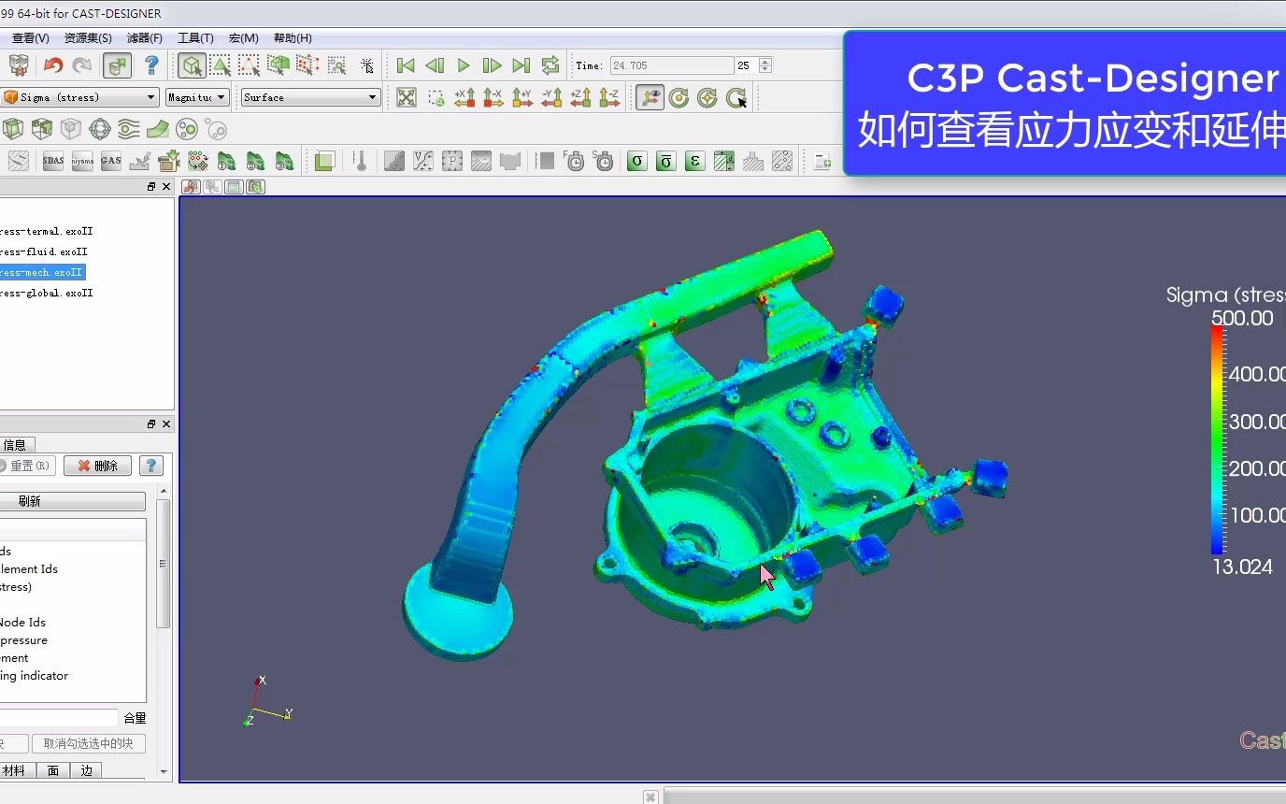This screenshot has height=804, width=1286.
Task: Click the sigma stress icon
Action: click(x=636, y=161)
